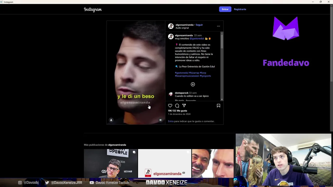Click the comments panel scroll up arrow

click(x=222, y=33)
